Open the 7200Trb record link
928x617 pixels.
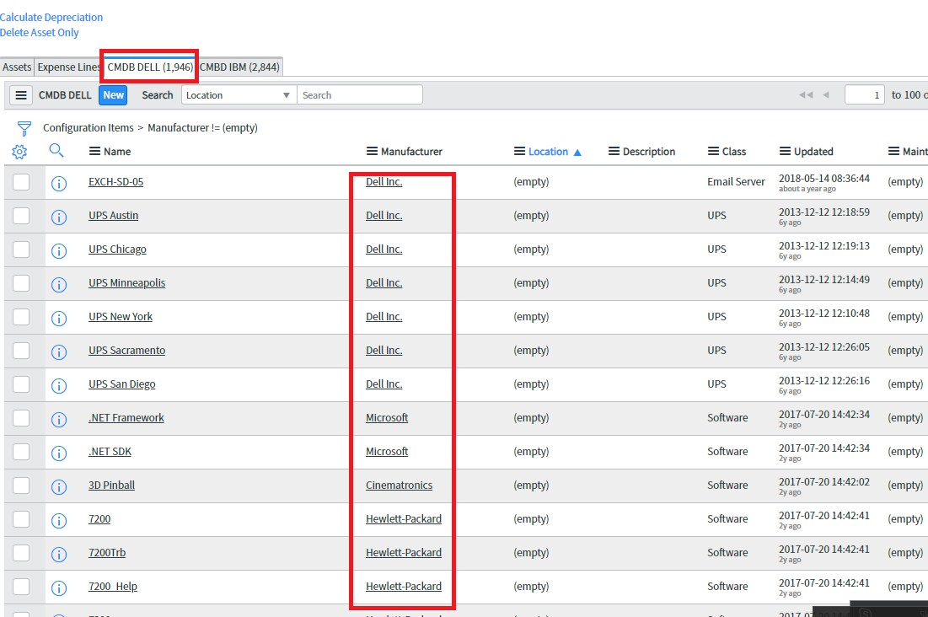tap(107, 553)
